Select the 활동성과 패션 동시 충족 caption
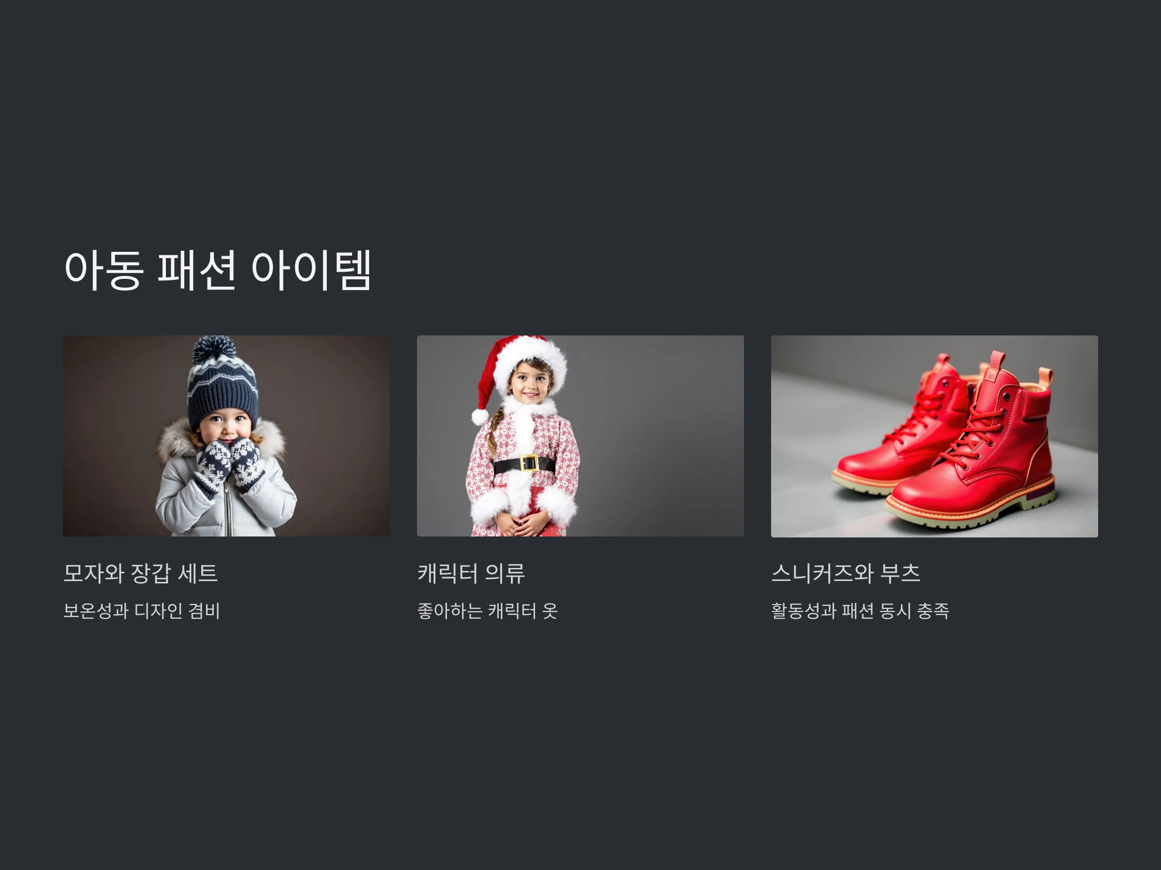This screenshot has width=1161, height=870. 860,610
